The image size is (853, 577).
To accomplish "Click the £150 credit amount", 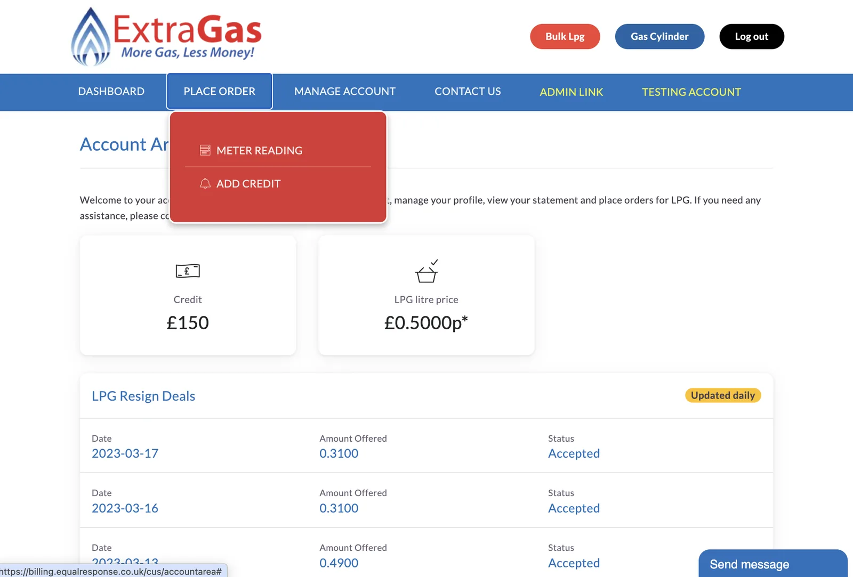I will coord(188,322).
